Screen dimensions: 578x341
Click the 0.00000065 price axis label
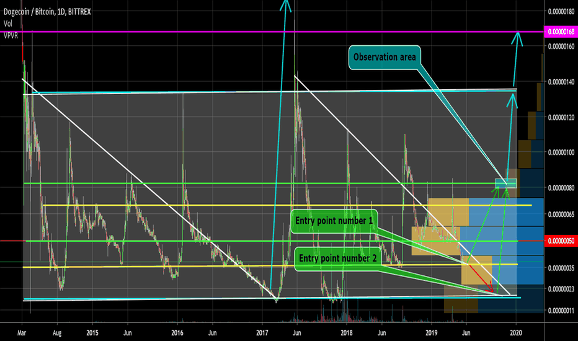pyautogui.click(x=561, y=214)
